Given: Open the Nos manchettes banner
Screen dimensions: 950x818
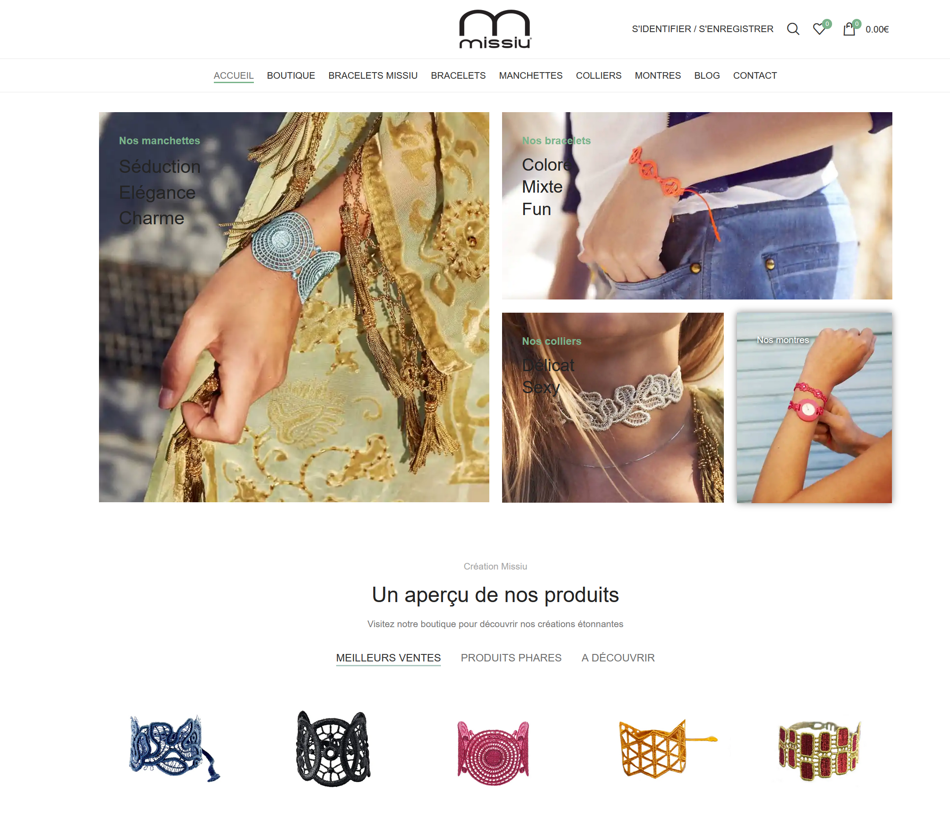Looking at the screenshot, I should (294, 307).
